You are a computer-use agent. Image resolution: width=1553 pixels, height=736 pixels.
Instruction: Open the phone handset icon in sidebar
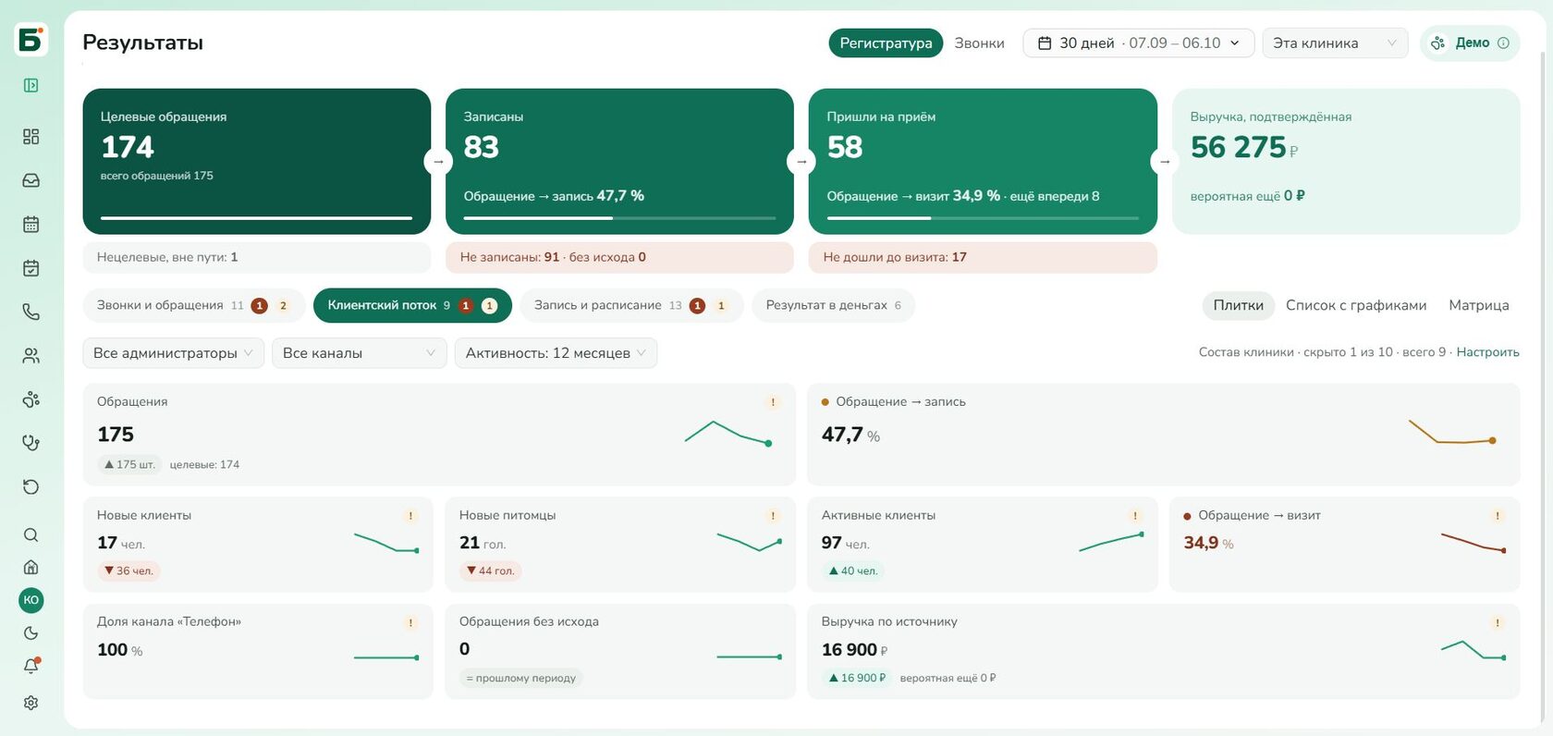31,312
